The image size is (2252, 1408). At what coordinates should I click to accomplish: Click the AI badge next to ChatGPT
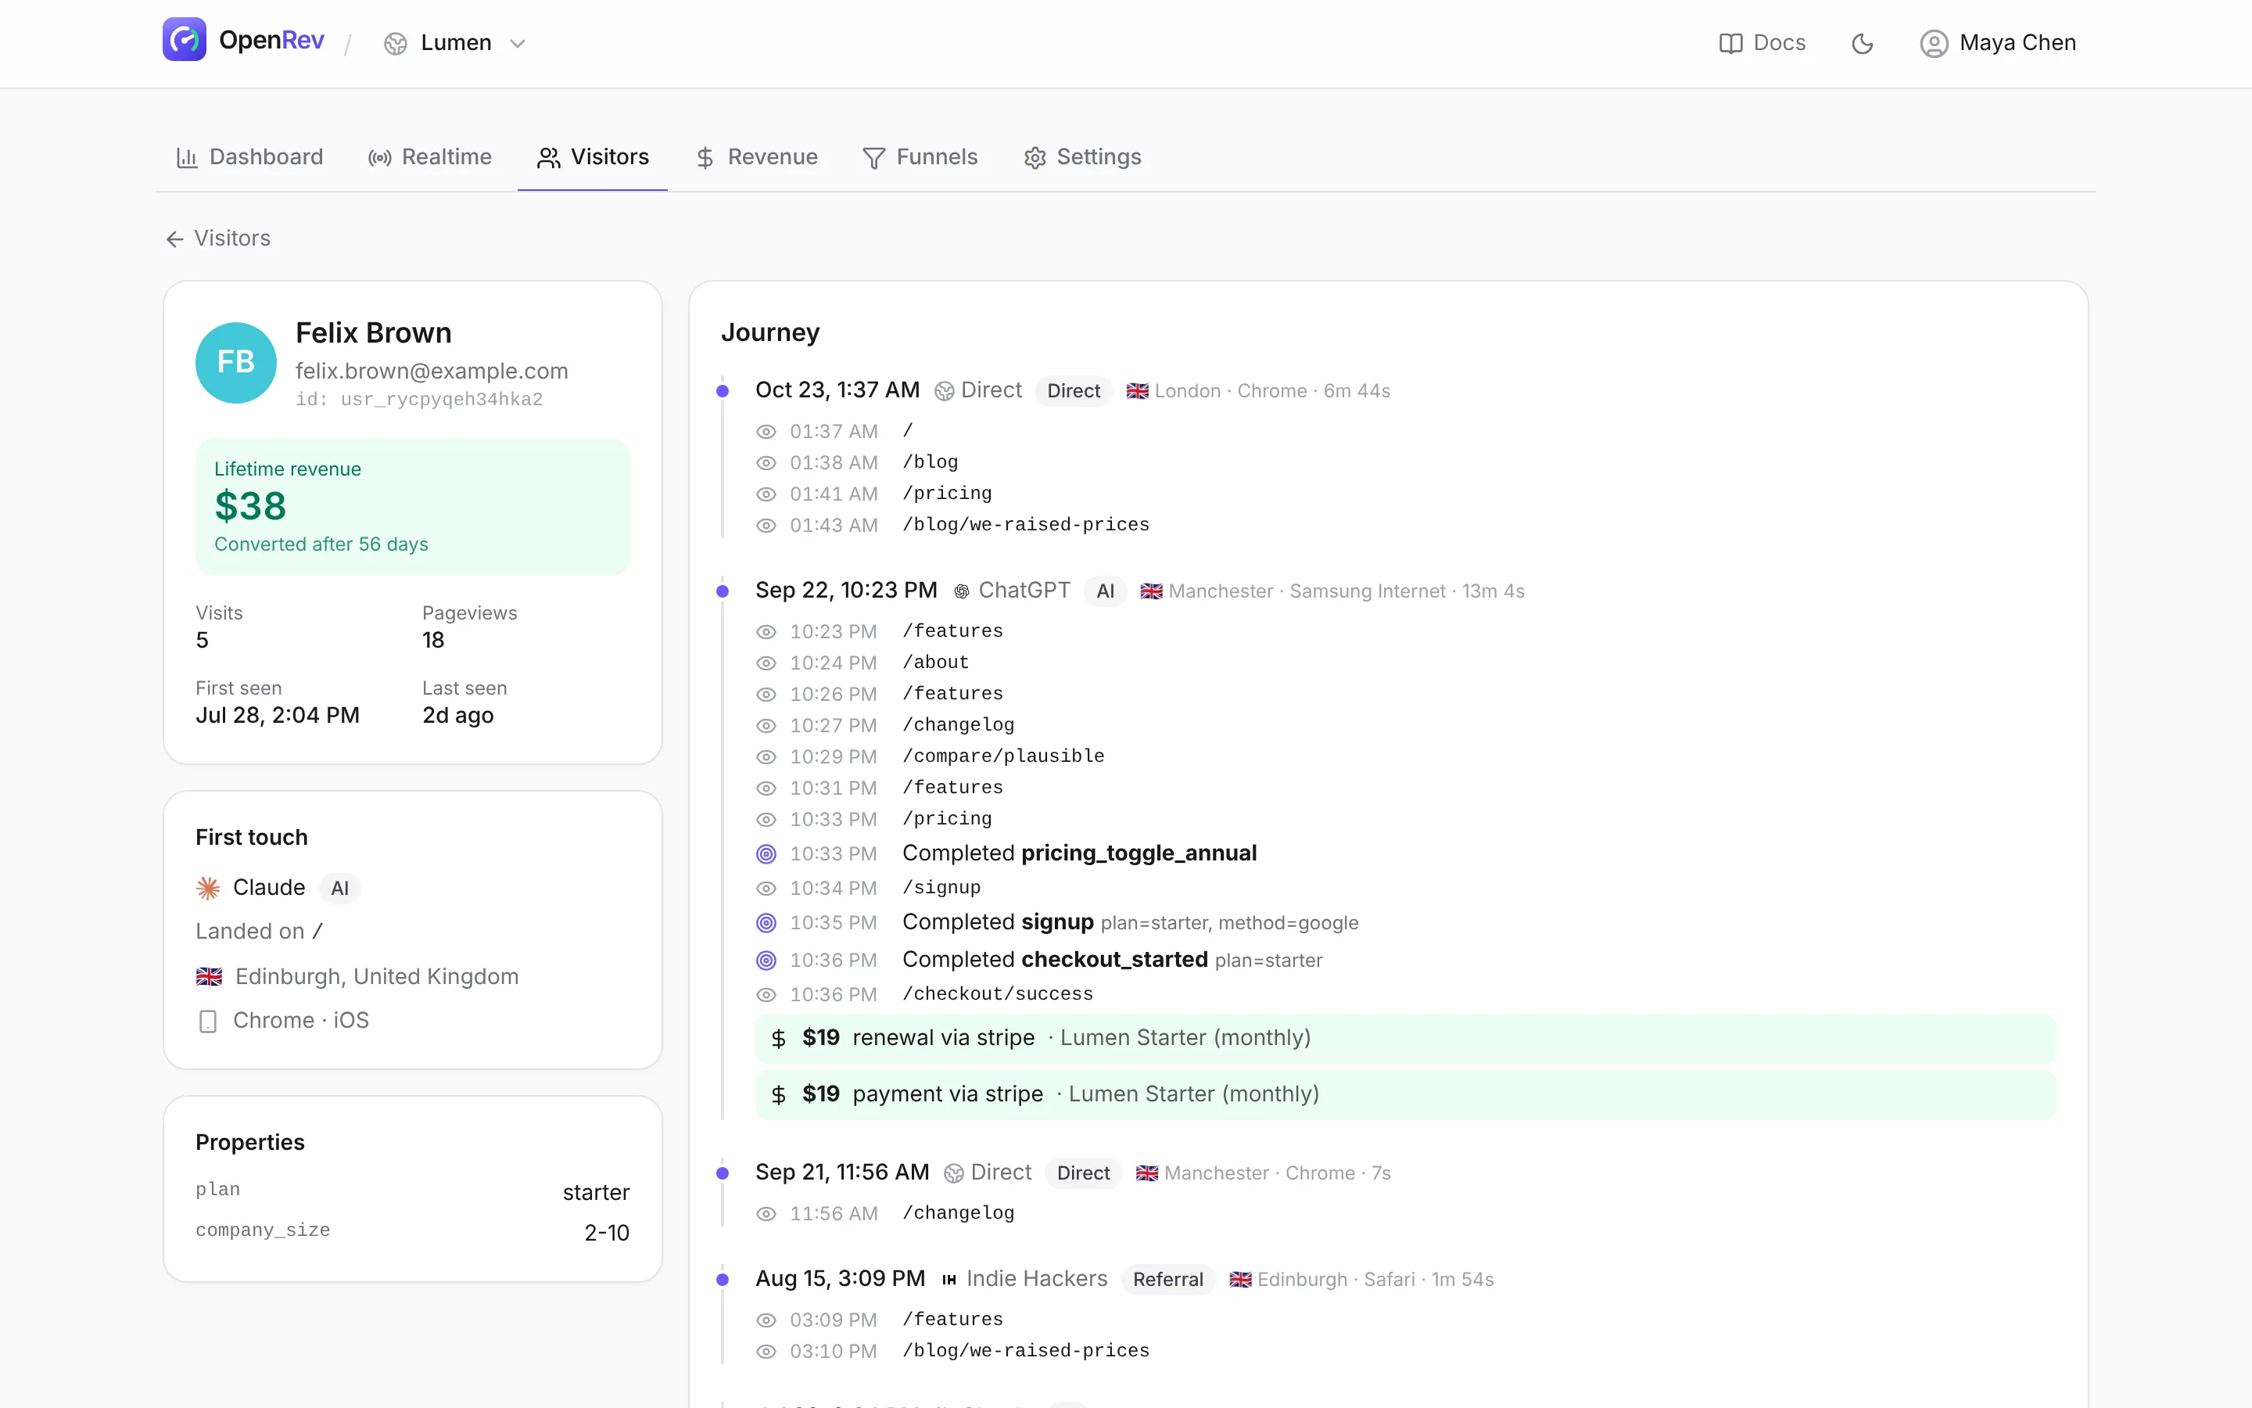(x=1105, y=591)
